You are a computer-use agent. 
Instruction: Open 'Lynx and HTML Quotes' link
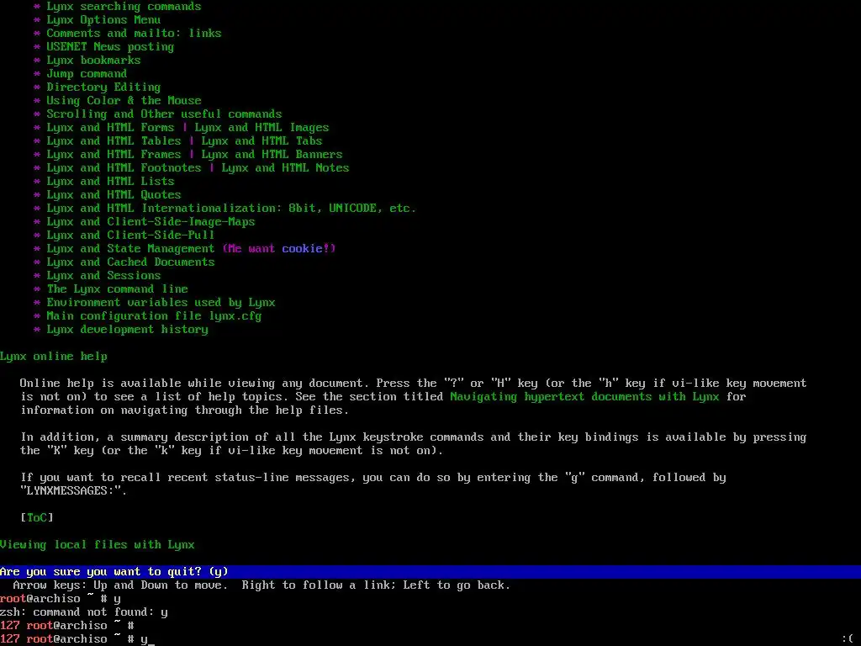coord(114,195)
